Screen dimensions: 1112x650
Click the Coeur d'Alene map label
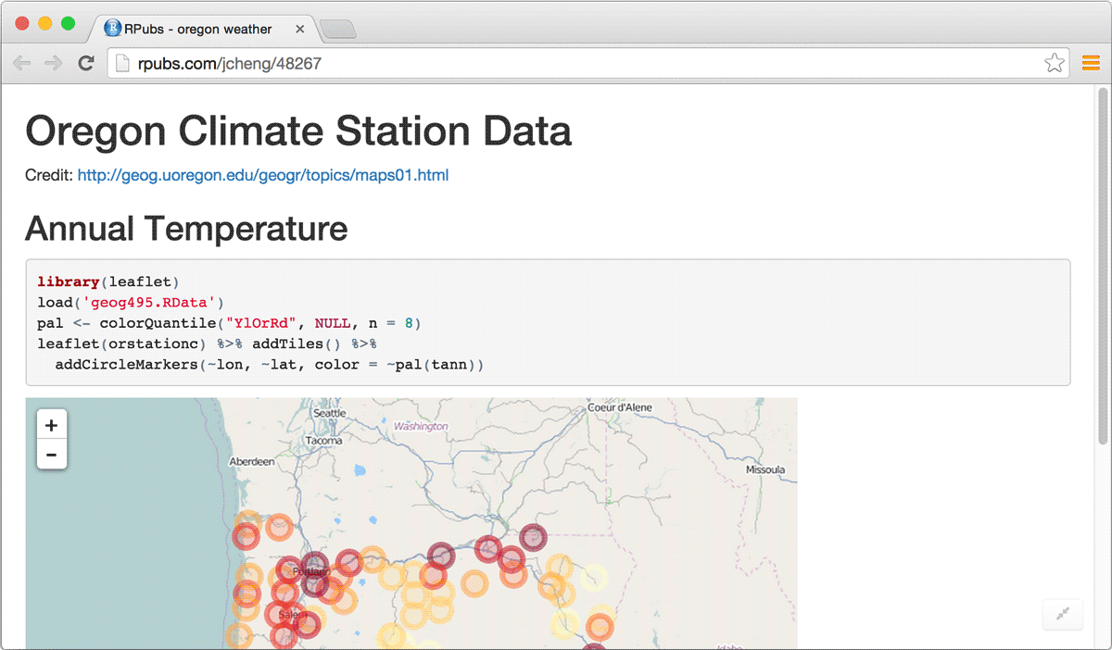click(x=620, y=407)
